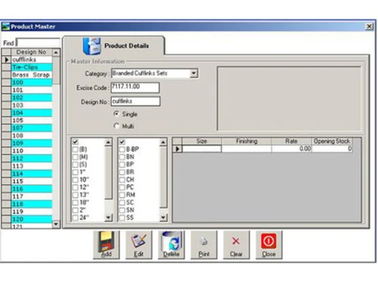Viewport: 378px width, 283px height.
Task: Tick the (B) size checkbox
Action: point(75,149)
